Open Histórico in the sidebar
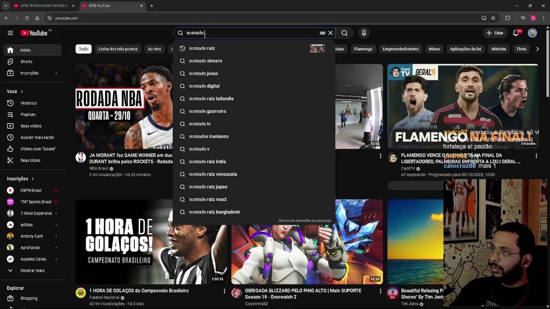 point(33,103)
